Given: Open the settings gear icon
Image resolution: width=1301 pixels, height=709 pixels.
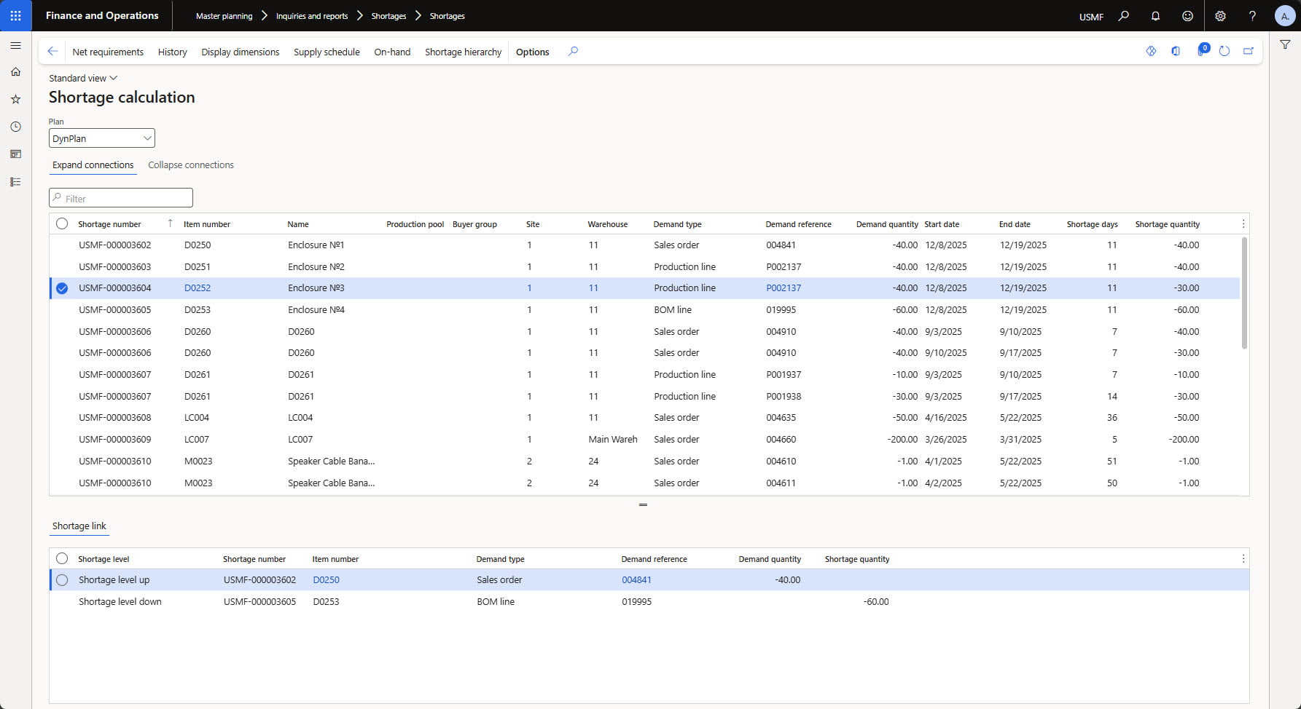Looking at the screenshot, I should pyautogui.click(x=1220, y=16).
